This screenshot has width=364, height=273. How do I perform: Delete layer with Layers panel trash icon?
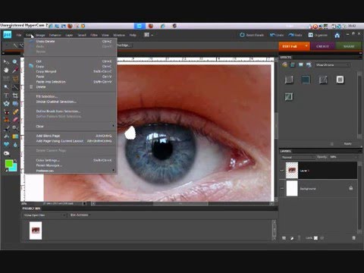[353, 238]
